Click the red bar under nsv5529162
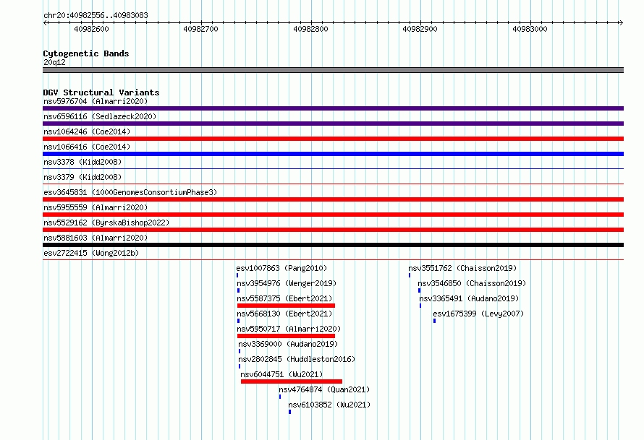The width and height of the screenshot is (644, 440). [x=333, y=230]
